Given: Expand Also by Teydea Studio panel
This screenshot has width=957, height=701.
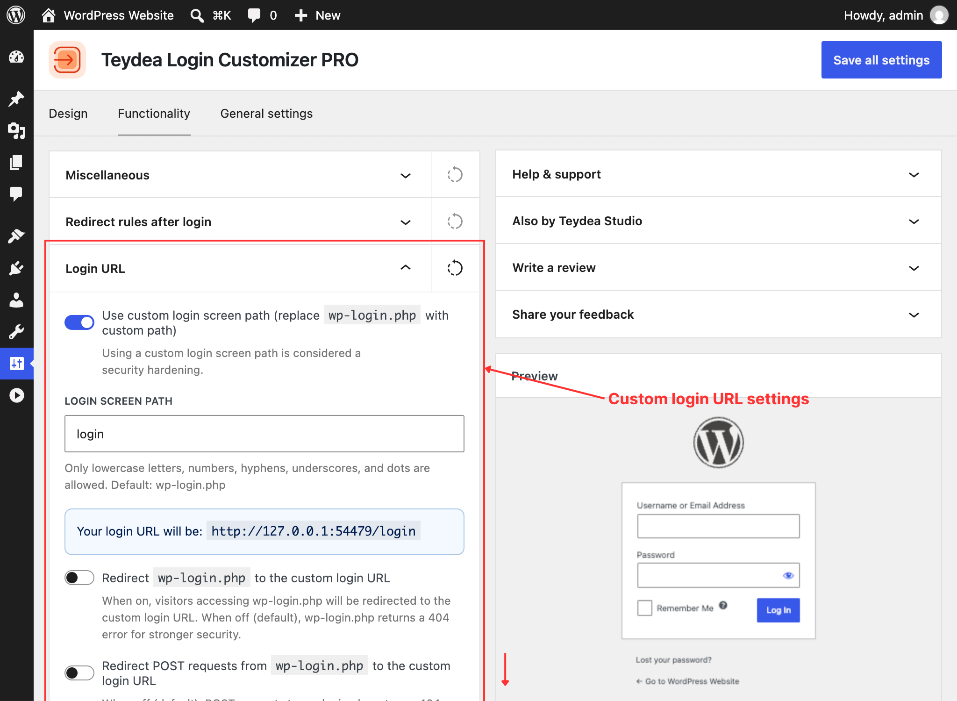Looking at the screenshot, I should tap(719, 221).
